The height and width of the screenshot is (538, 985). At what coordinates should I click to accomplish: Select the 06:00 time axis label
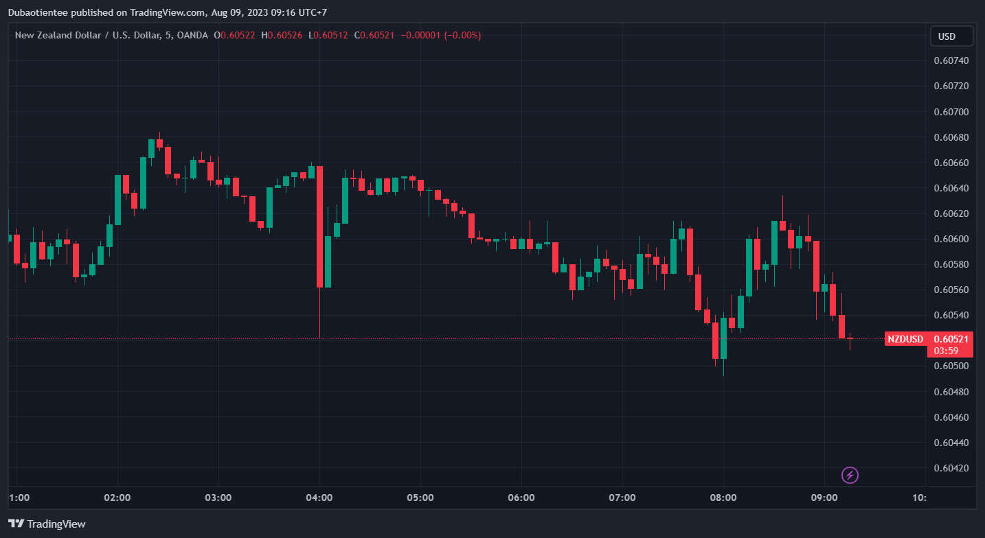coord(521,498)
